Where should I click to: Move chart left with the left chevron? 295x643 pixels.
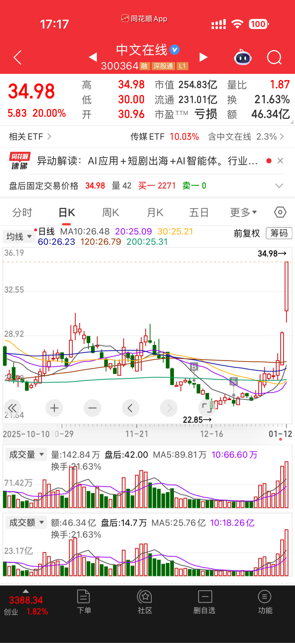130,408
